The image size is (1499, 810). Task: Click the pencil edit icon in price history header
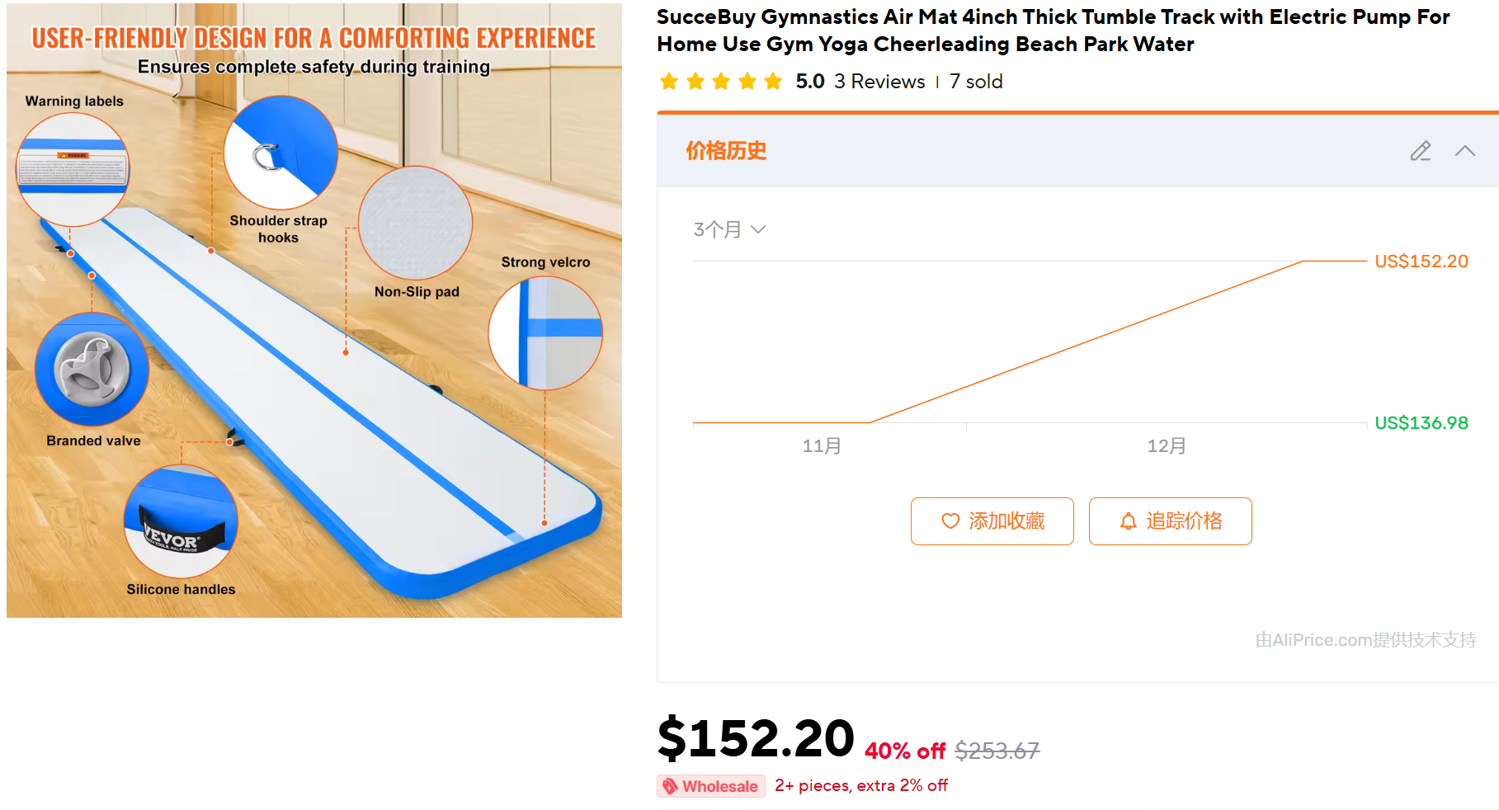(x=1420, y=151)
